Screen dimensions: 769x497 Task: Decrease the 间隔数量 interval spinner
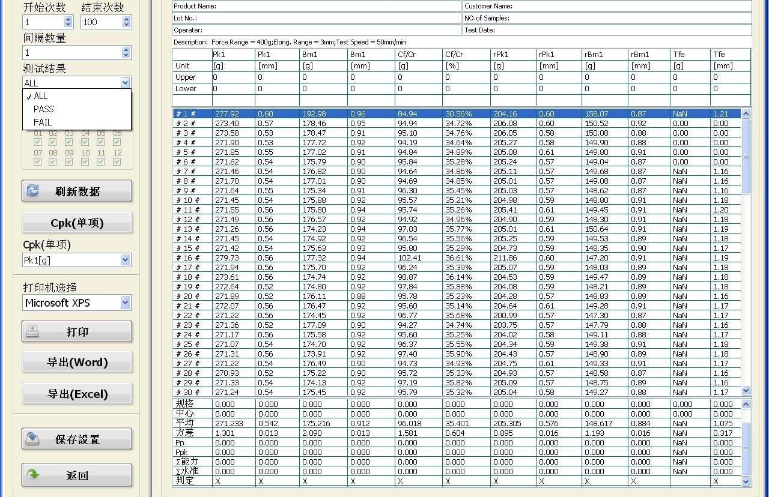tap(126, 56)
